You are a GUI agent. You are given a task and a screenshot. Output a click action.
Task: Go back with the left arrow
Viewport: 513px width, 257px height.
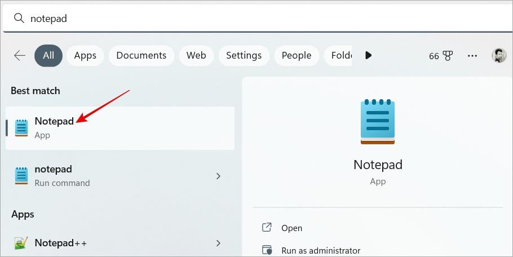pos(20,56)
